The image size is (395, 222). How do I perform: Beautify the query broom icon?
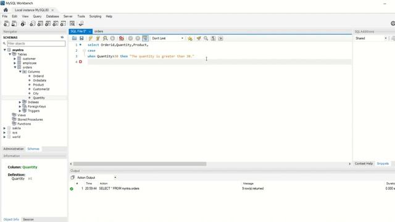tap(199, 38)
